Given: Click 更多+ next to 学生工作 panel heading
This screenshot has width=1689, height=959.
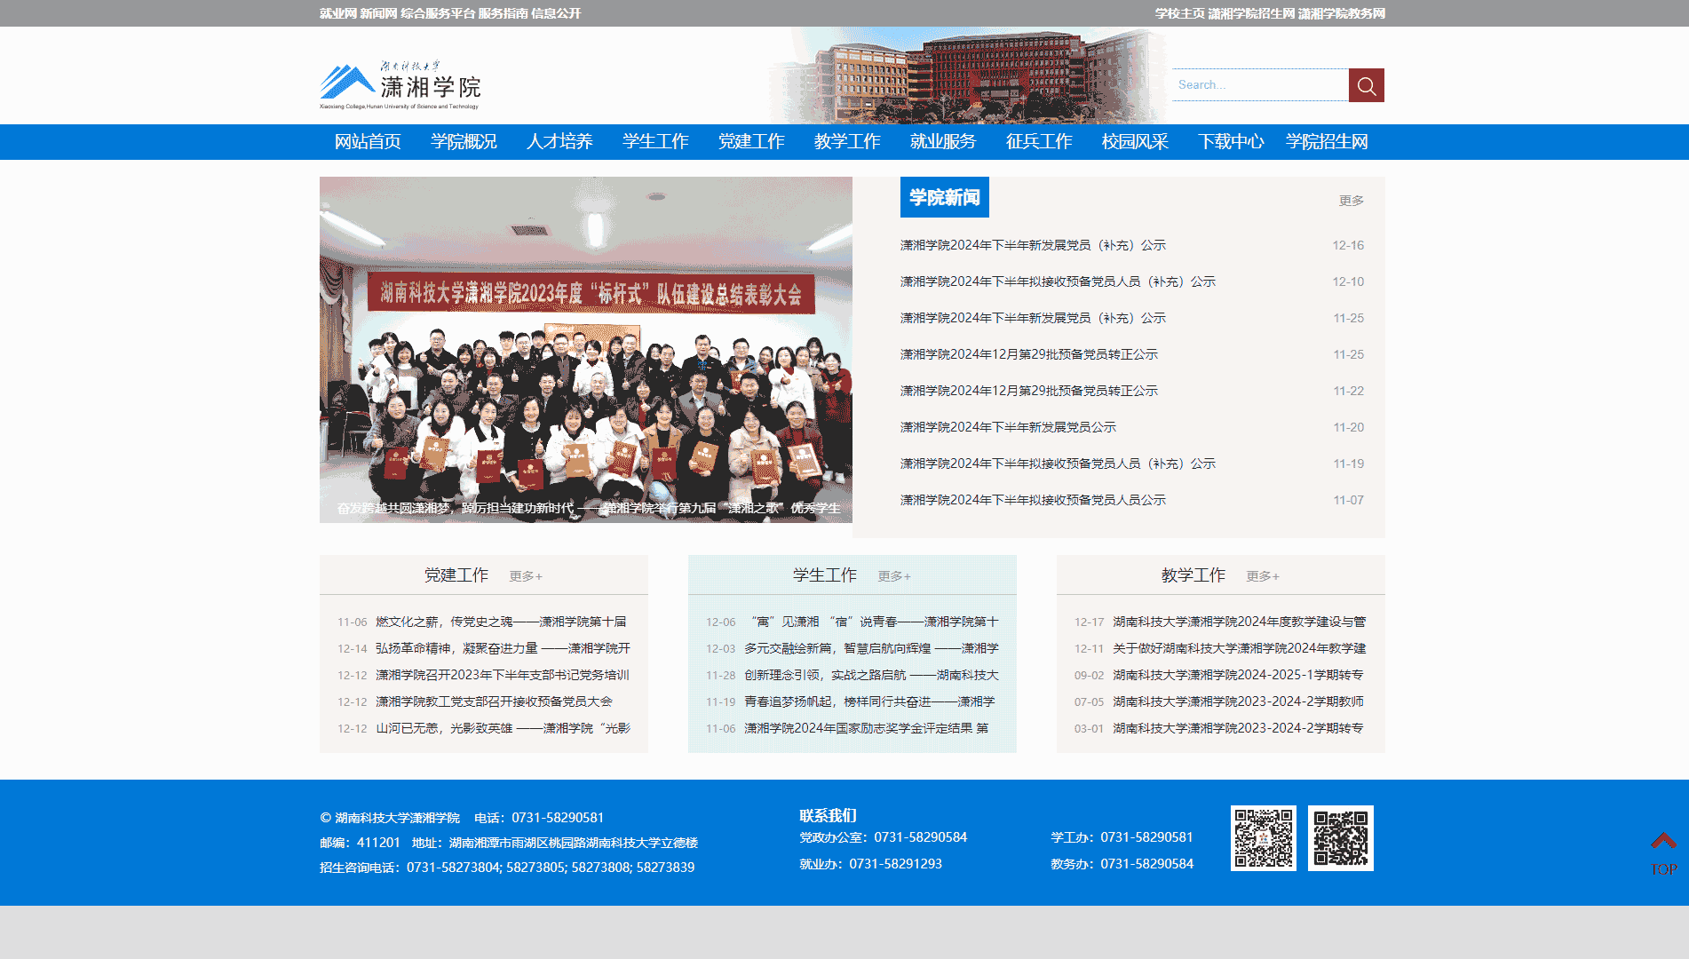Looking at the screenshot, I should pos(894,576).
